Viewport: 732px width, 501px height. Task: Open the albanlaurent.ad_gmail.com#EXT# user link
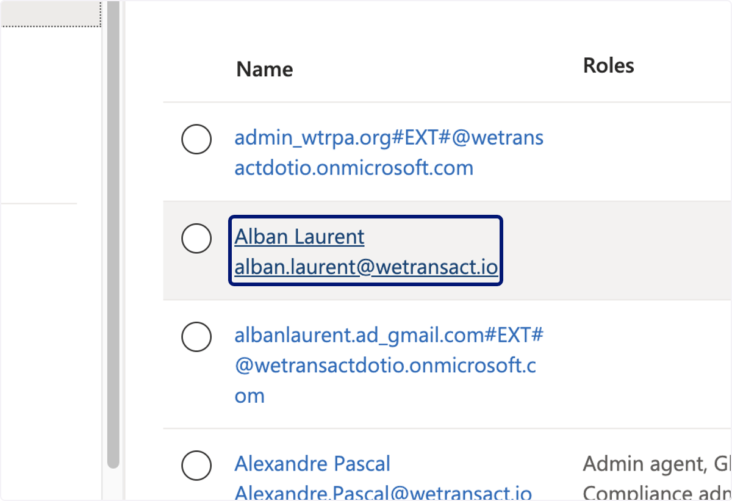click(x=389, y=366)
